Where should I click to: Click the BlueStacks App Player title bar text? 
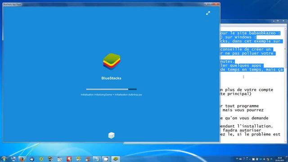(12, 4)
